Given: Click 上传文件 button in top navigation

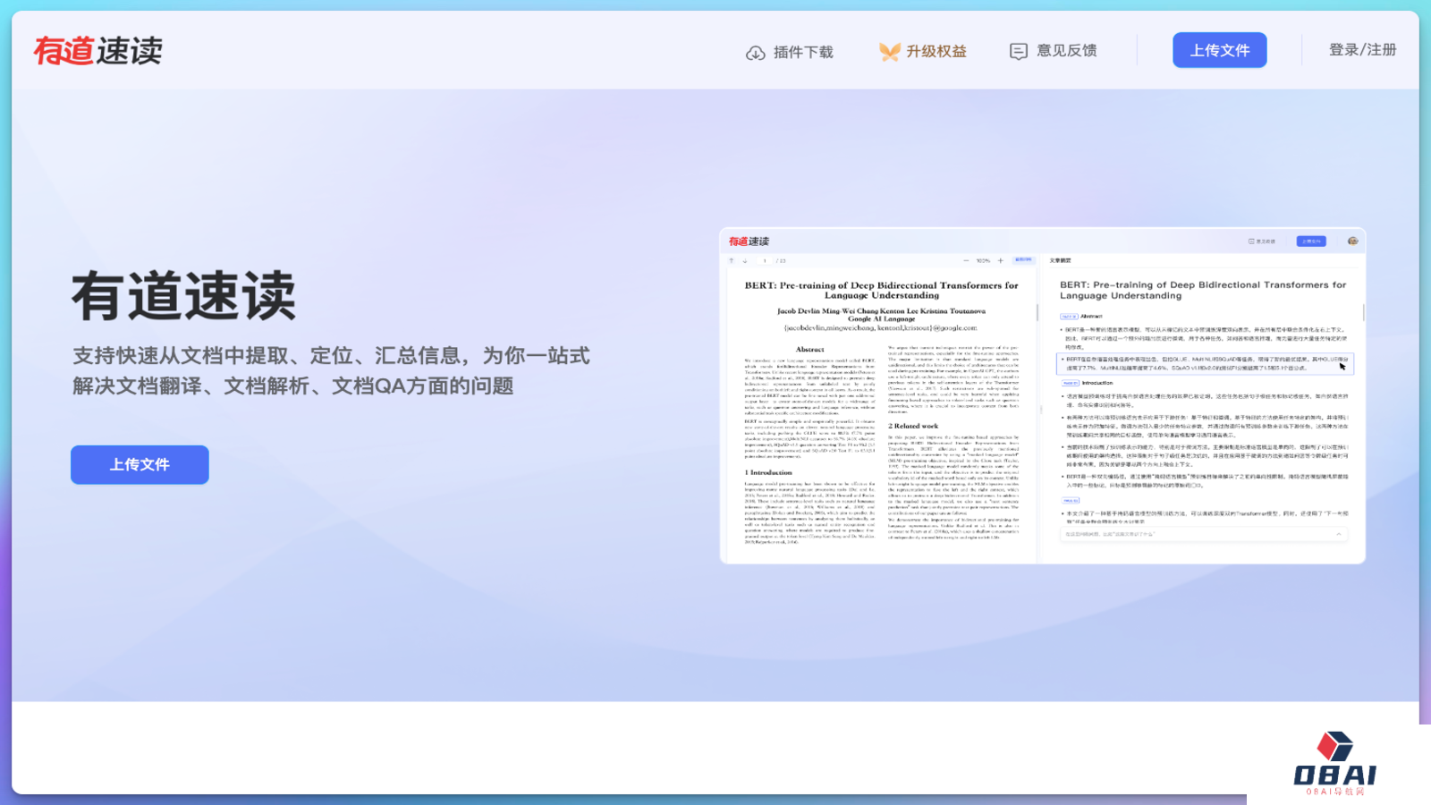Looking at the screenshot, I should point(1220,50).
